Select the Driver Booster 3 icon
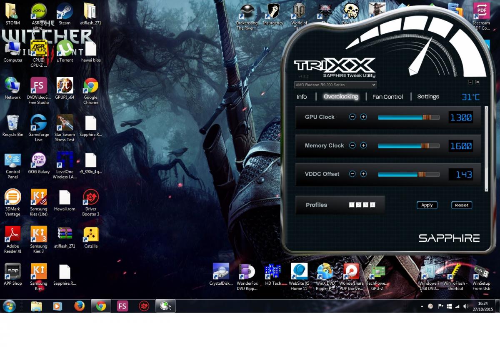Viewport: 500px width, 356px height. click(90, 203)
